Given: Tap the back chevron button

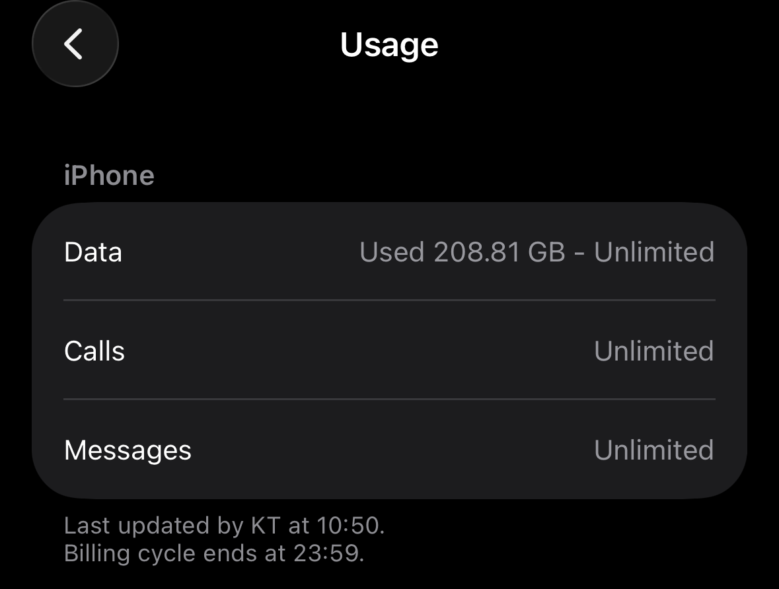Looking at the screenshot, I should (x=75, y=44).
